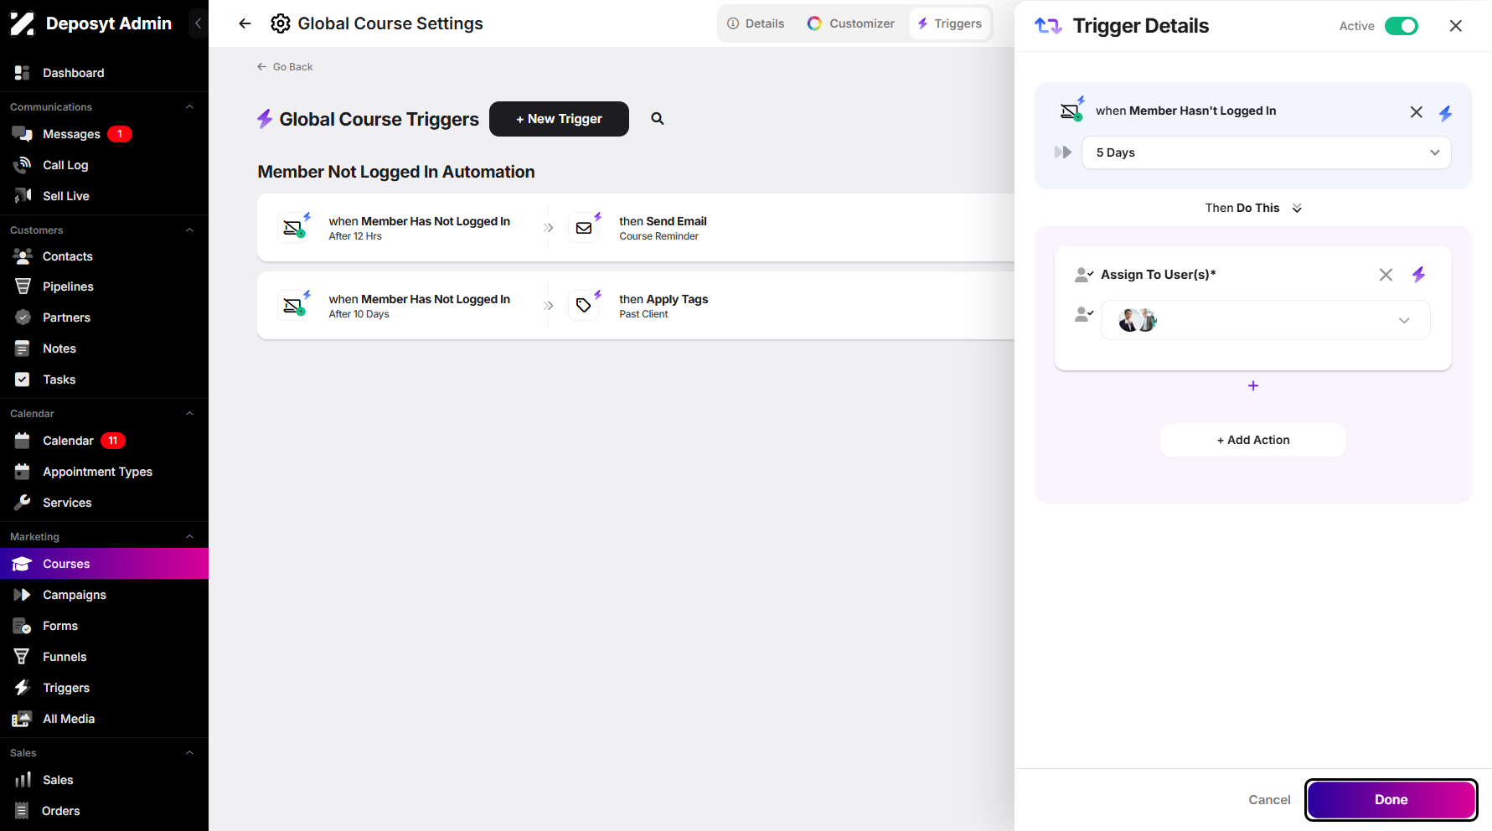Click the Member Not Logged In Automation heading
The height and width of the screenshot is (831, 1492).
[396, 172]
